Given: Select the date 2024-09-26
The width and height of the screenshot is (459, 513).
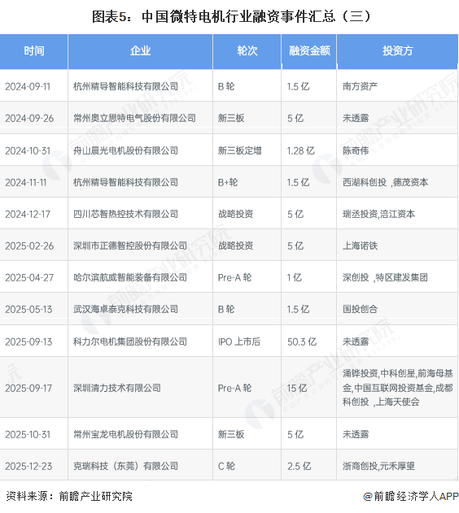Looking at the screenshot, I should (29, 118).
